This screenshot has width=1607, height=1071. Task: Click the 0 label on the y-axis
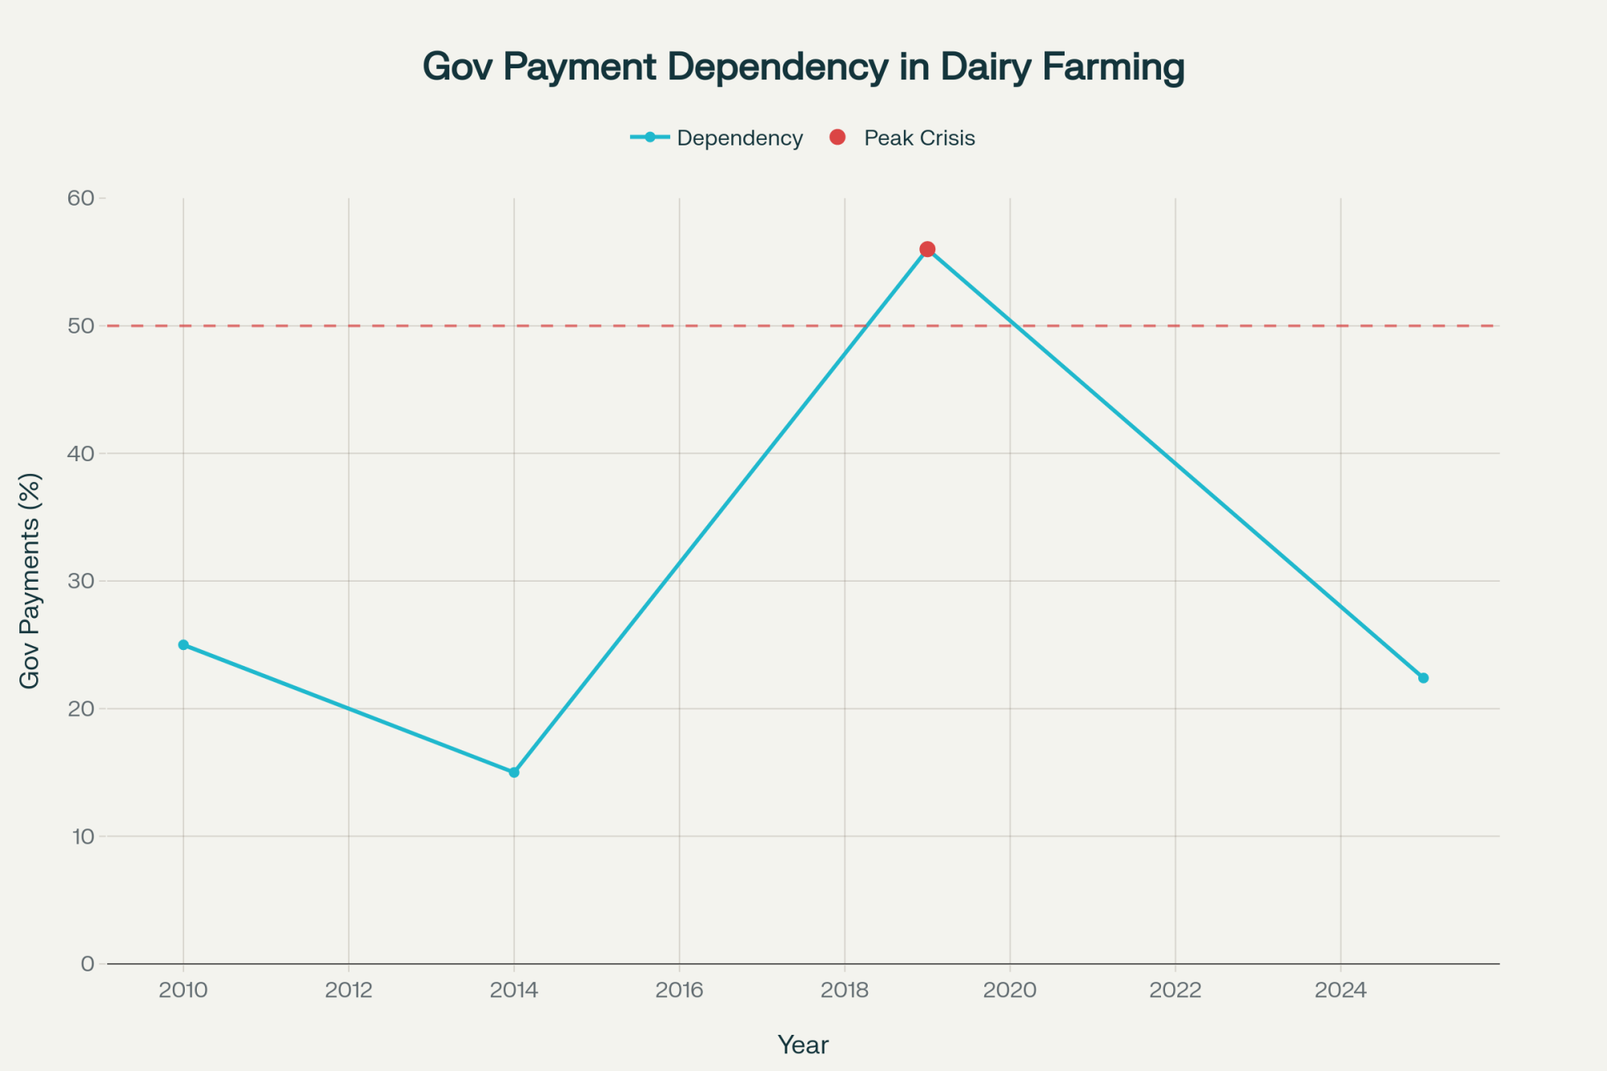[88, 963]
